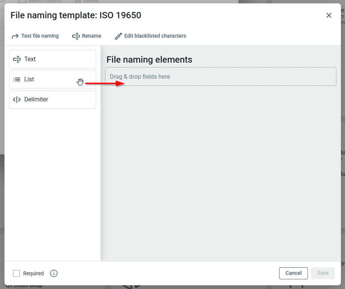
Task: Click the Delimiter code-bracket icon
Action: pyautogui.click(x=17, y=100)
